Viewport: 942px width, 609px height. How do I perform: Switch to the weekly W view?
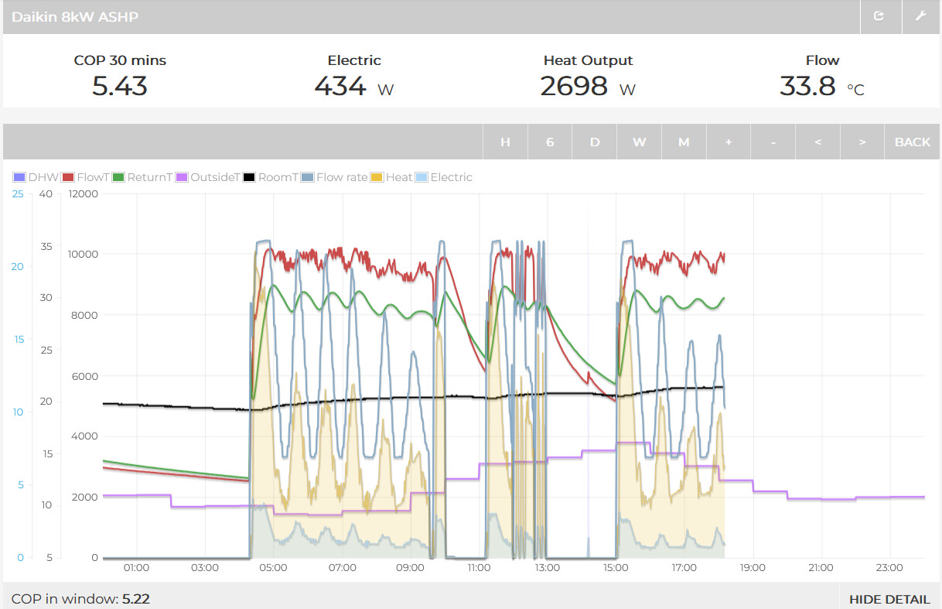(639, 141)
